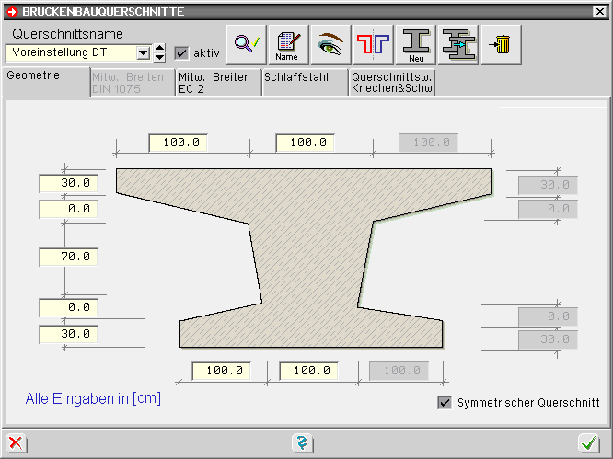Click the up arrow of the name stepper
The height and width of the screenshot is (459, 613).
coord(159,48)
